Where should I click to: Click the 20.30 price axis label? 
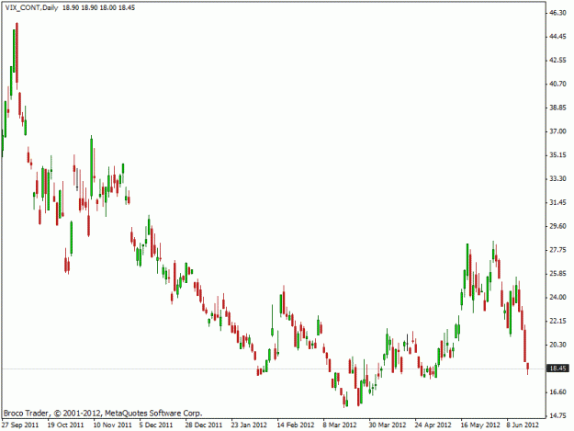[557, 345]
